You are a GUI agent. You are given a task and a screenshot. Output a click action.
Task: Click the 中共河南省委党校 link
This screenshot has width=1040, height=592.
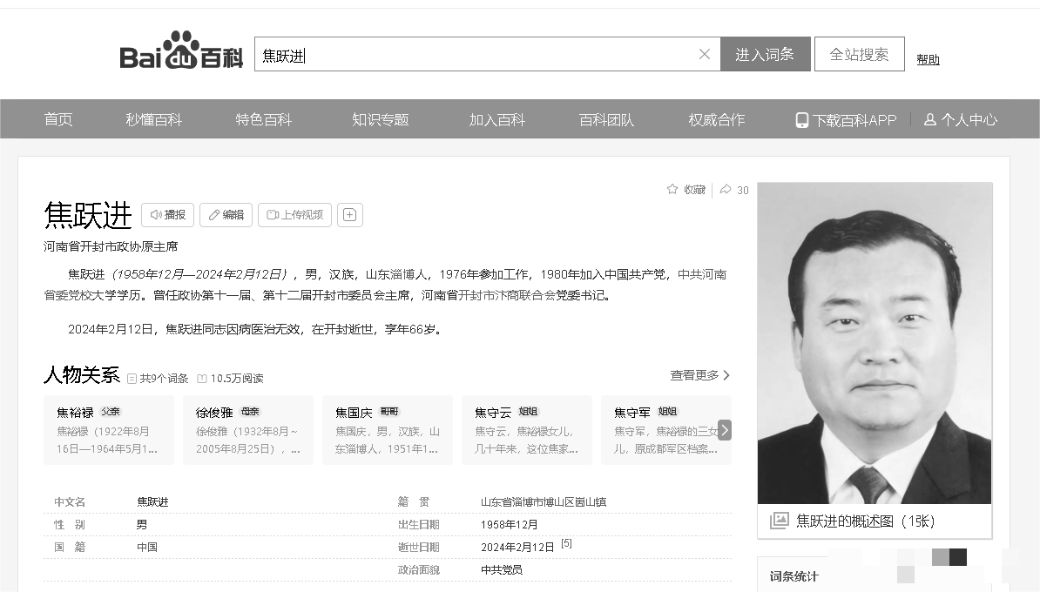point(702,274)
